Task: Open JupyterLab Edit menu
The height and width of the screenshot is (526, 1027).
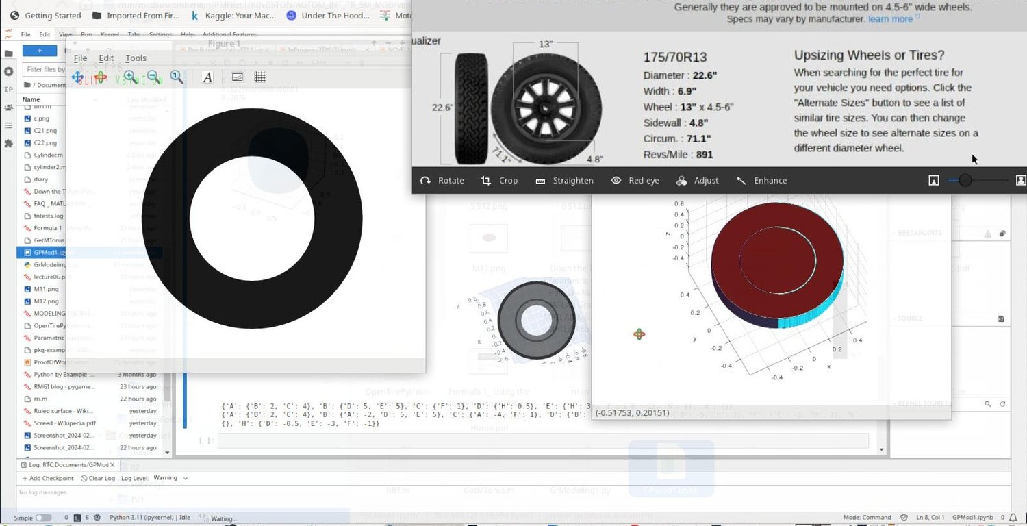Action: [x=45, y=34]
